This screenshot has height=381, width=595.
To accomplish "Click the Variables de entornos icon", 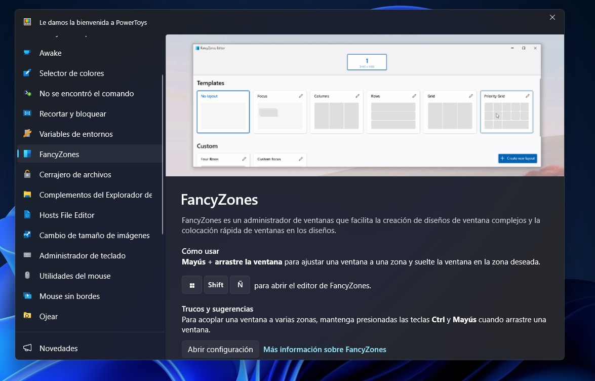I will [x=27, y=134].
